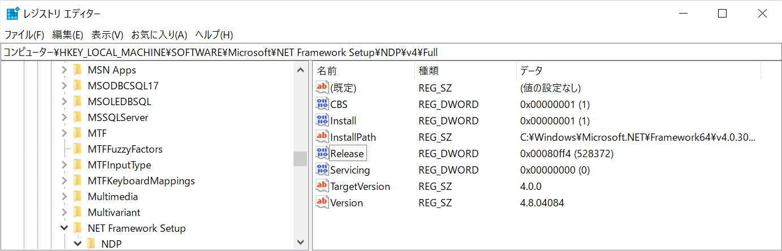The height and width of the screenshot is (251, 782).
Task: Collapse the NDP key
Action: [x=78, y=244]
